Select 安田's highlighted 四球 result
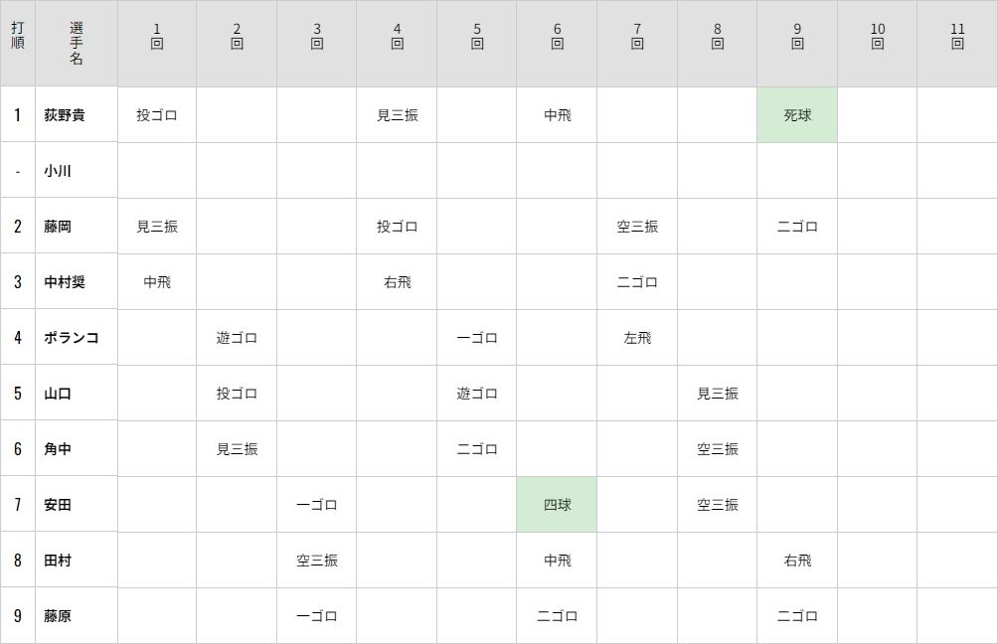The image size is (998, 644). 557,505
